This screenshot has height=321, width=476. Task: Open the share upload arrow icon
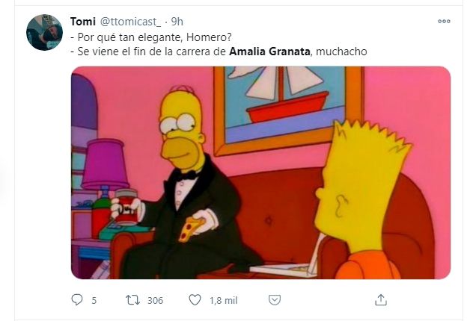point(381,300)
